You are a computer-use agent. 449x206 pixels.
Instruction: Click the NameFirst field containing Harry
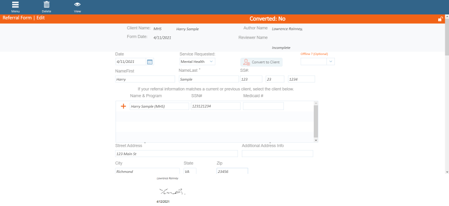145,79
